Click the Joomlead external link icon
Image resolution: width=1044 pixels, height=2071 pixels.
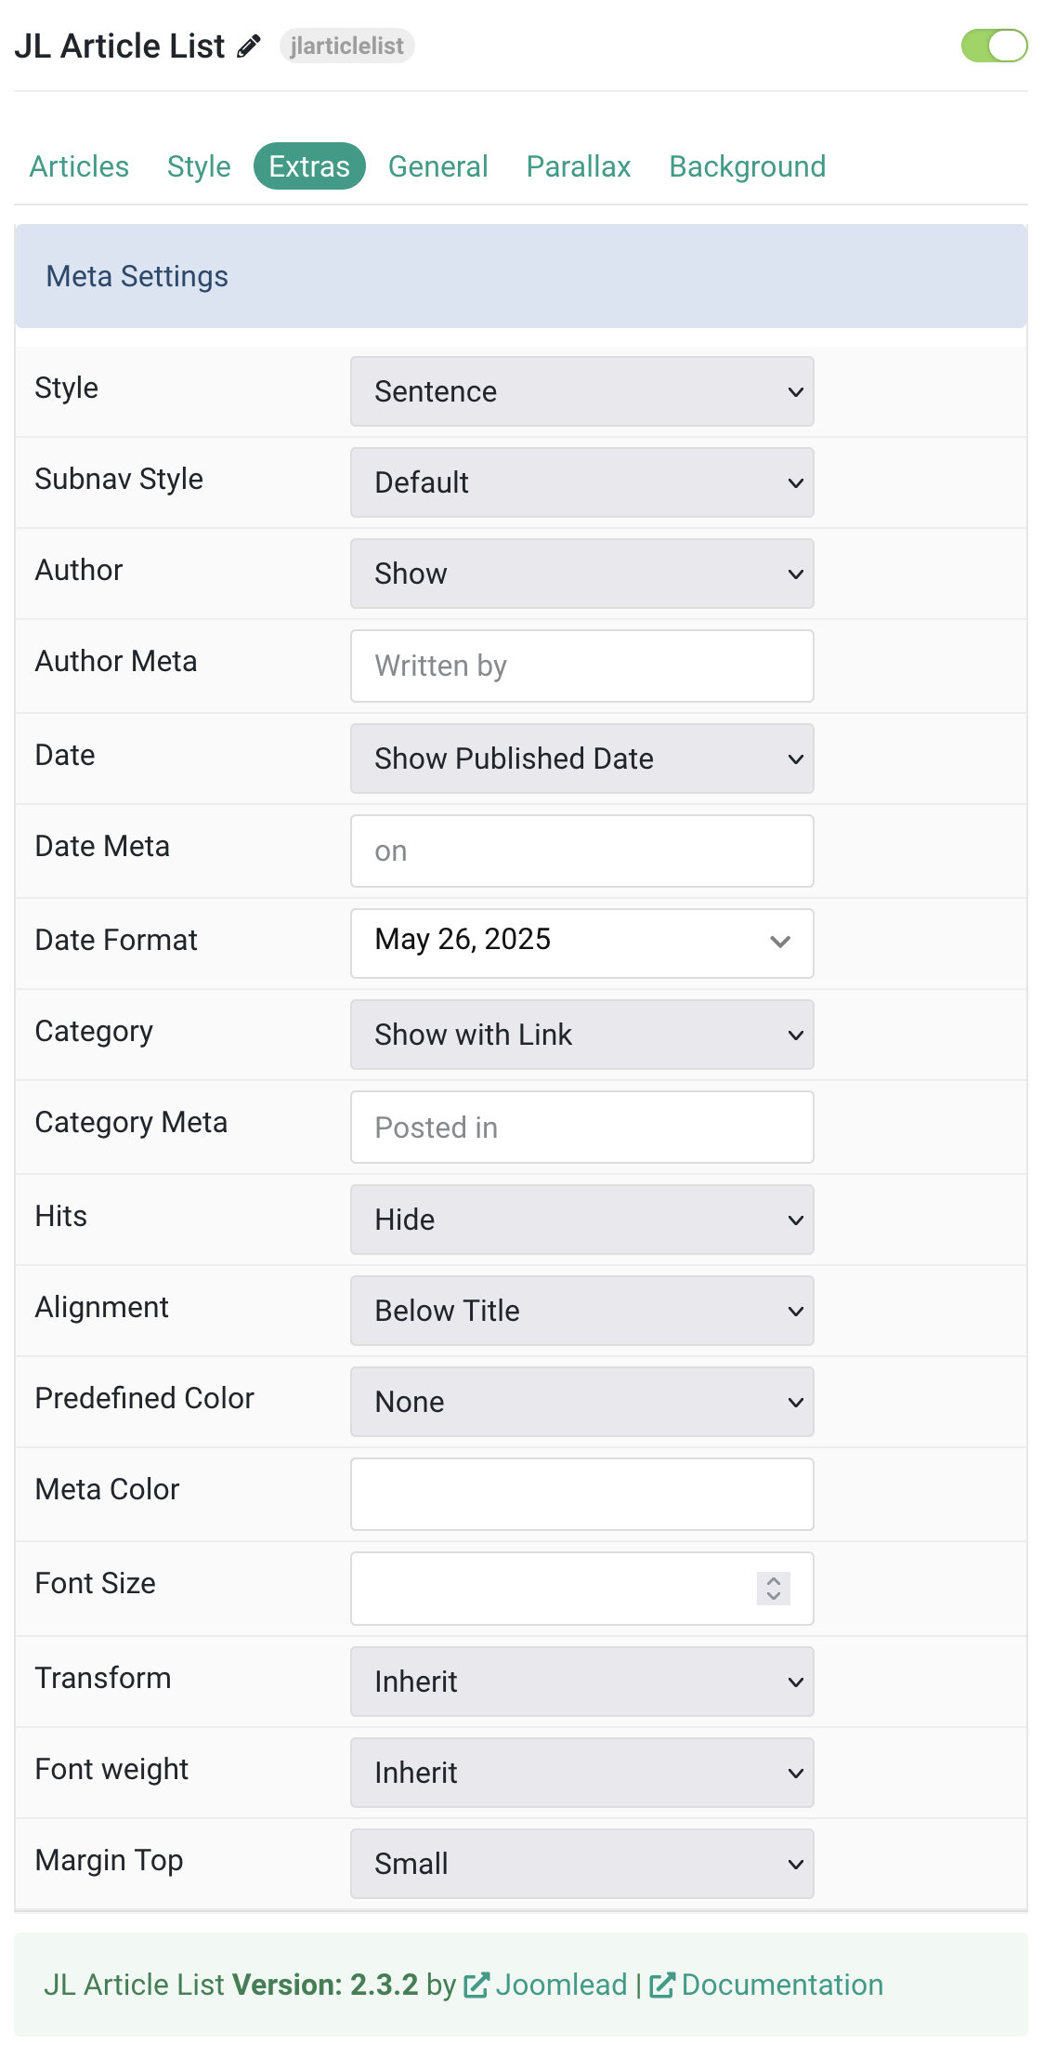476,1985
